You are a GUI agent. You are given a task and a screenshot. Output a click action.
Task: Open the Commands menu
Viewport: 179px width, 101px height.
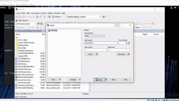coord(35,13)
